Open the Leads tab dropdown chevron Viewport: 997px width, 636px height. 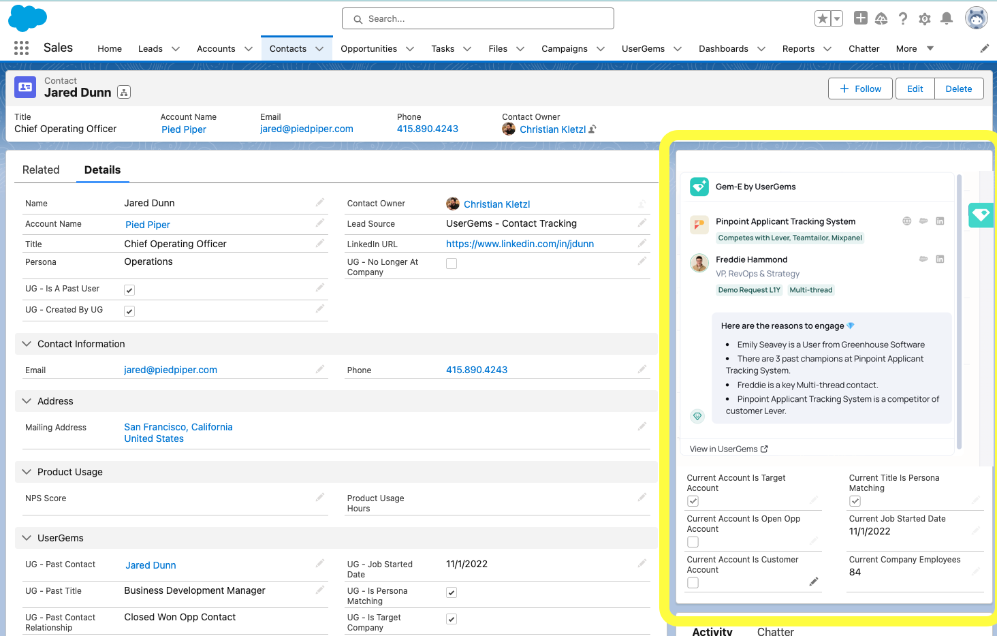coord(176,49)
